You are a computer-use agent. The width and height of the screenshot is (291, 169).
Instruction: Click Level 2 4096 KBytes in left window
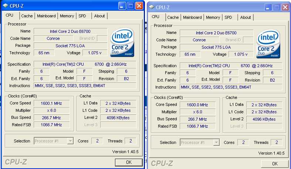tap(118, 118)
